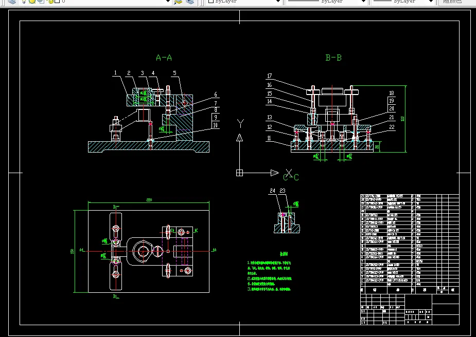Select part balloon number 3
476x337 pixels.
click(x=143, y=73)
